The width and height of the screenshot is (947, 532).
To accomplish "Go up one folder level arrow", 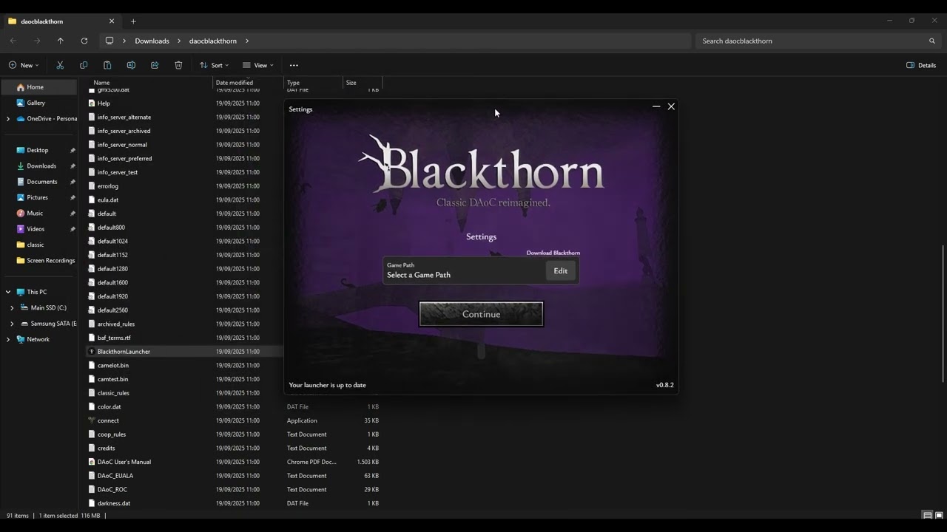I will (x=61, y=41).
